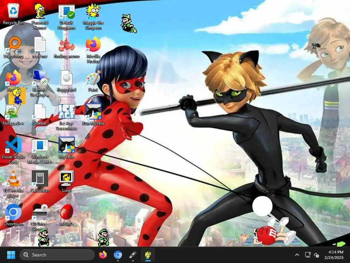Click the taskbar Search box
Image resolution: width=350 pixels, height=263 pixels.
pos(57,255)
